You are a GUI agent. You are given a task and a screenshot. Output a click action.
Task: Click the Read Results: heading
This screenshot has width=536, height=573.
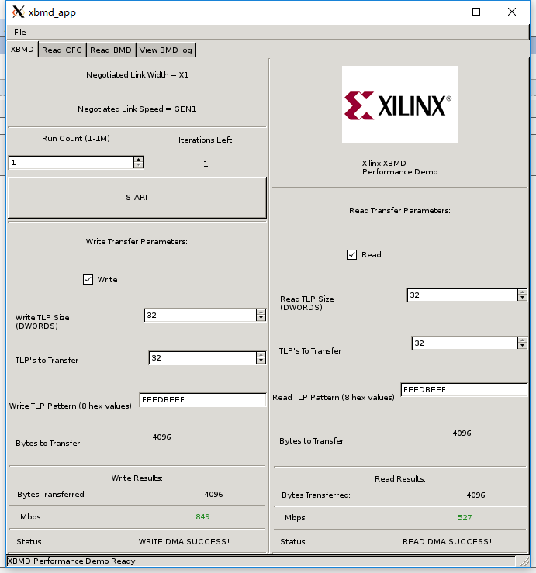click(x=400, y=478)
